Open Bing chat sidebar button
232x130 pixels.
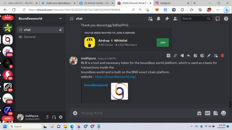[x=227, y=10]
